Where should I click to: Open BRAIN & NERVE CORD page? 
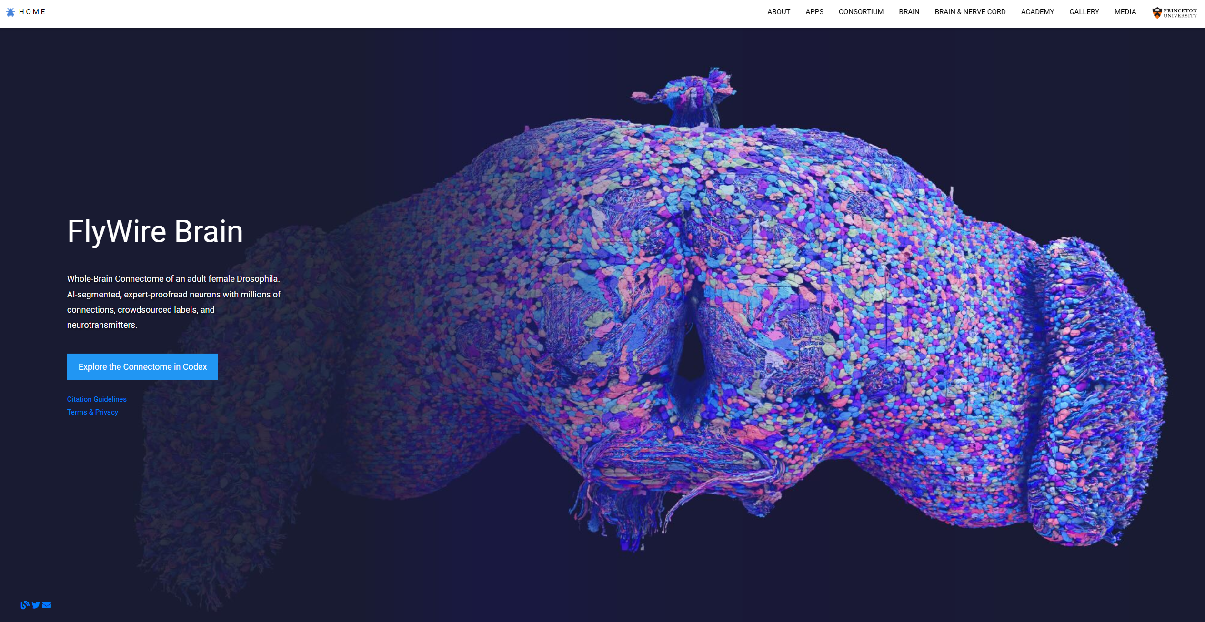tap(970, 12)
